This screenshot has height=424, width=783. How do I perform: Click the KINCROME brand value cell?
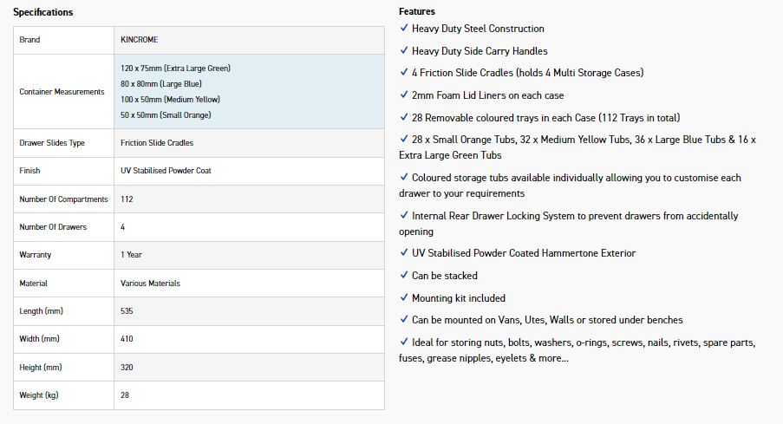(249, 40)
